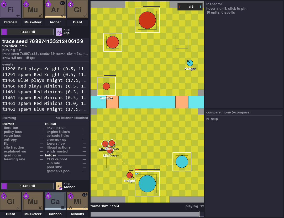The image size is (284, 218).
Task: Click the blue right princess tower
Action: tap(182, 162)
